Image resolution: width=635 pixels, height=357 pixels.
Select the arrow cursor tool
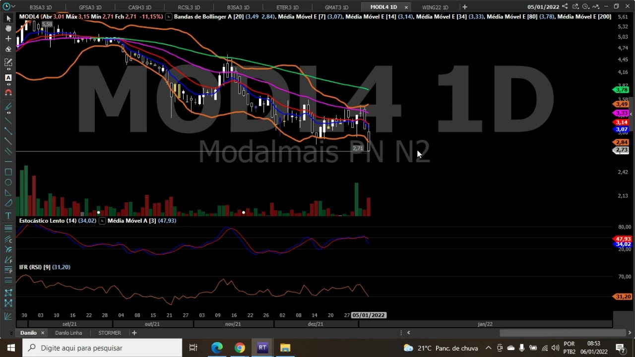[8, 18]
